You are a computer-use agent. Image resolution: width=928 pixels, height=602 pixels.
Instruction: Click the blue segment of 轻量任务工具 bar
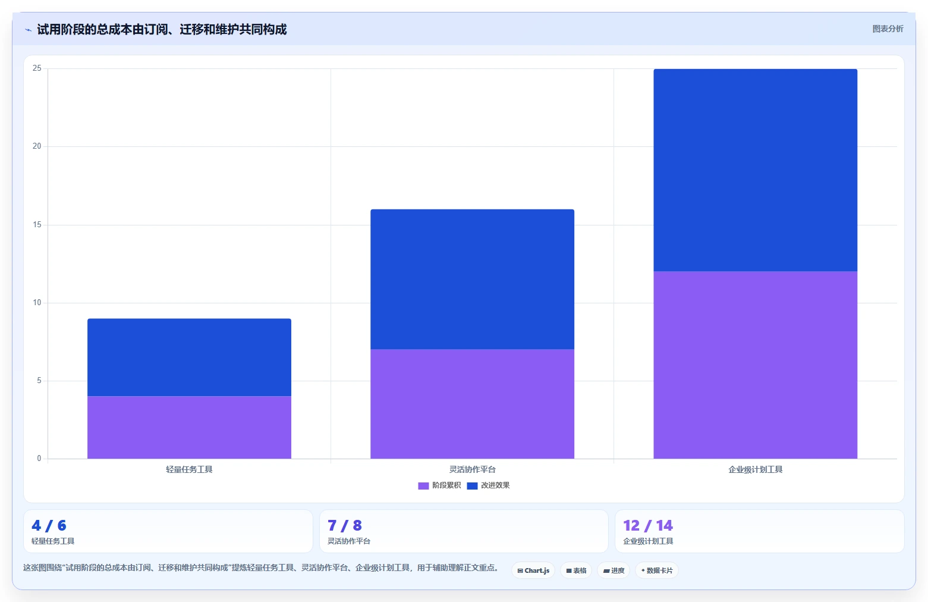tap(189, 358)
